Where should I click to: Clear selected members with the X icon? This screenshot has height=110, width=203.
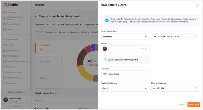pyautogui.click(x=142, y=49)
